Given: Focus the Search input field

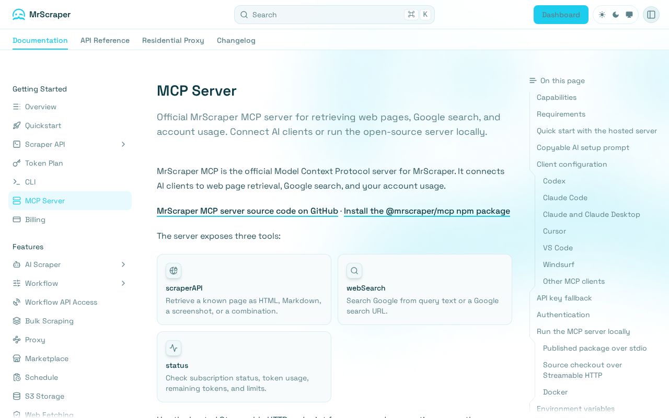Looking at the screenshot, I should [334, 15].
